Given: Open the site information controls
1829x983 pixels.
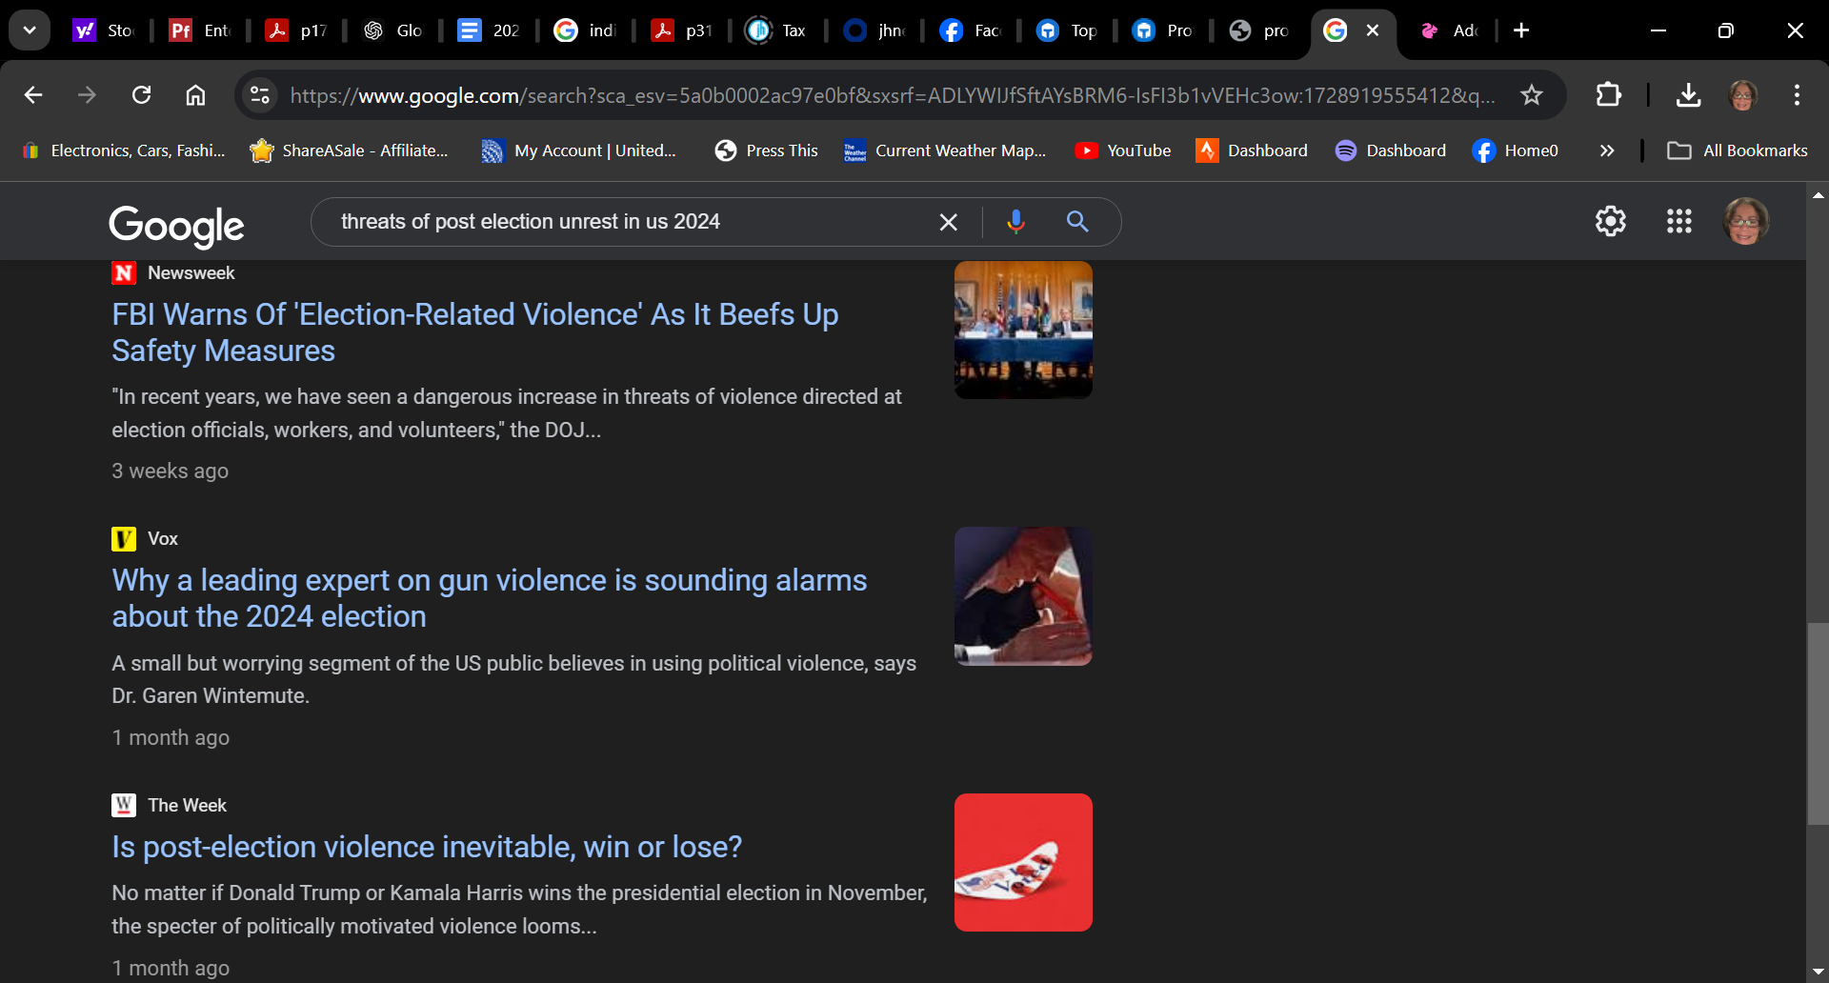Looking at the screenshot, I should [x=260, y=95].
